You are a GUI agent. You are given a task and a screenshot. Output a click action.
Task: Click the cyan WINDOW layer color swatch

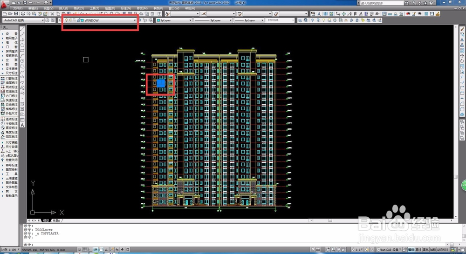pyautogui.click(x=82, y=20)
